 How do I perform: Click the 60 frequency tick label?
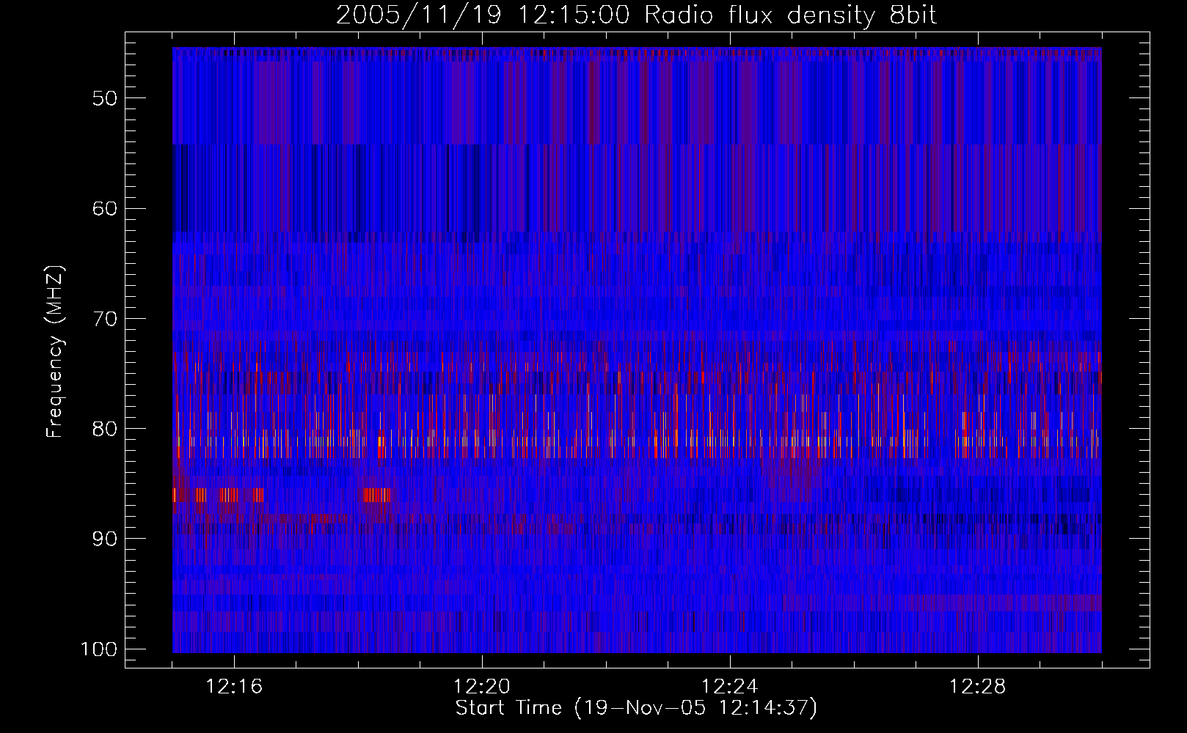(105, 208)
